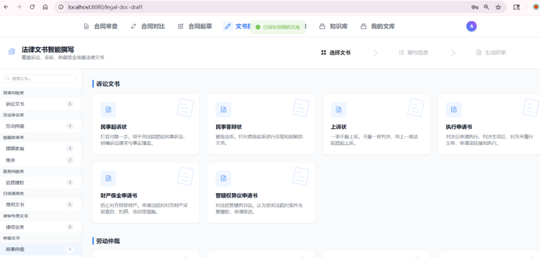Bookmark this page with the star icon
Viewport: 540px width, 258px height.
[x=498, y=7]
